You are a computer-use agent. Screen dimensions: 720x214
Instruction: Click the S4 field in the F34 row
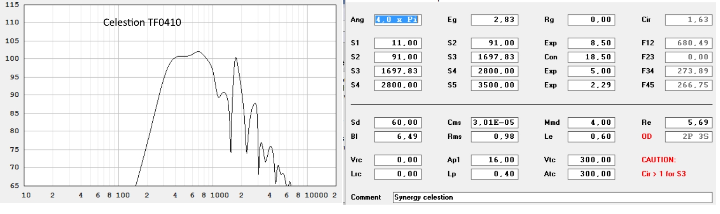tap(495, 71)
